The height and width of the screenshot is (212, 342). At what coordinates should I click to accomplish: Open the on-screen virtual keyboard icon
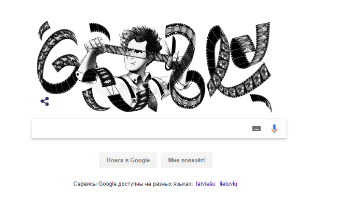point(256,128)
